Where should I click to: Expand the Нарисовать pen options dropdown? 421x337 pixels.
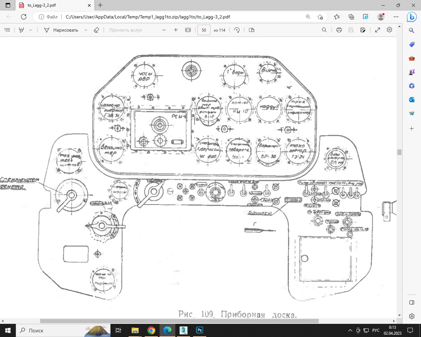point(86,30)
